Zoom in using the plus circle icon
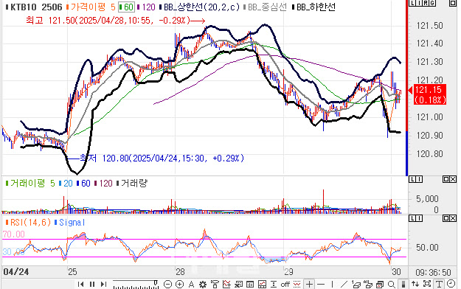Screen dimensions: 461x289 pyautogui.click(x=179, y=285)
